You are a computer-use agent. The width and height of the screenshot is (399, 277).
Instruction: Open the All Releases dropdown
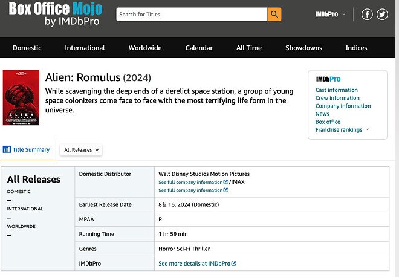pos(82,149)
